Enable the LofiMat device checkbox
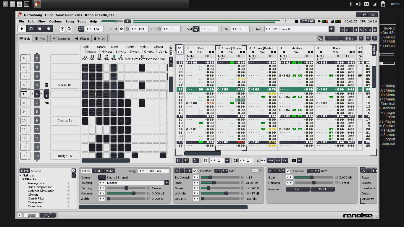This screenshot has height=227, width=404. click(x=195, y=171)
